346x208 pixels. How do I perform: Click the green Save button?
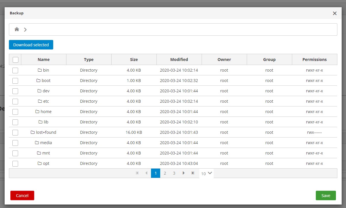[x=326, y=195]
